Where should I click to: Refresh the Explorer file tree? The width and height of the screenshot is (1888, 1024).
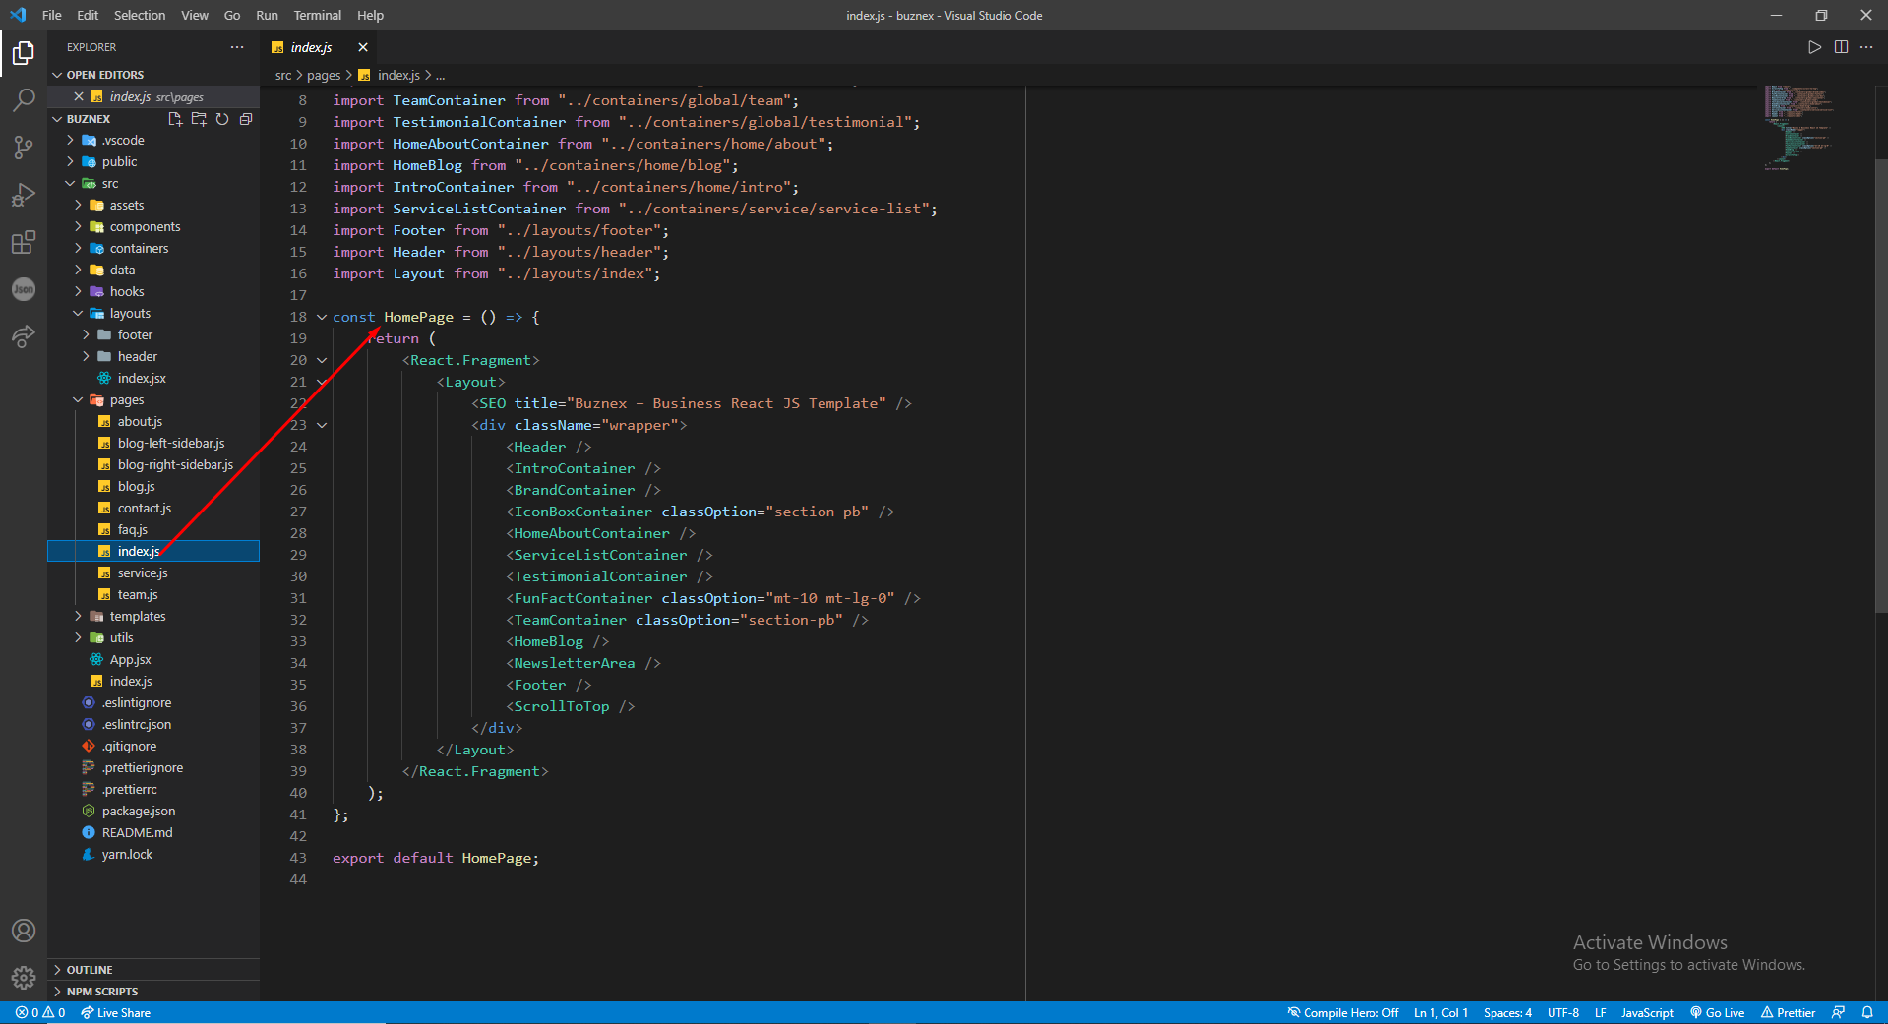tap(222, 119)
